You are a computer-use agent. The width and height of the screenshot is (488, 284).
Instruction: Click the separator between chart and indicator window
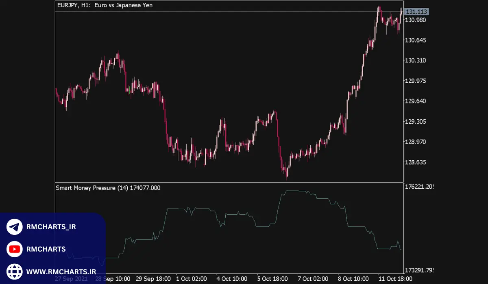(x=229, y=182)
